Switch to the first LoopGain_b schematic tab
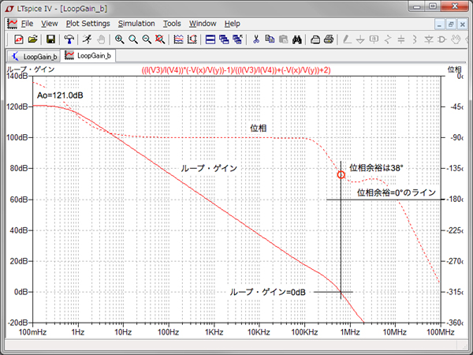473x355 pixels. coord(33,57)
